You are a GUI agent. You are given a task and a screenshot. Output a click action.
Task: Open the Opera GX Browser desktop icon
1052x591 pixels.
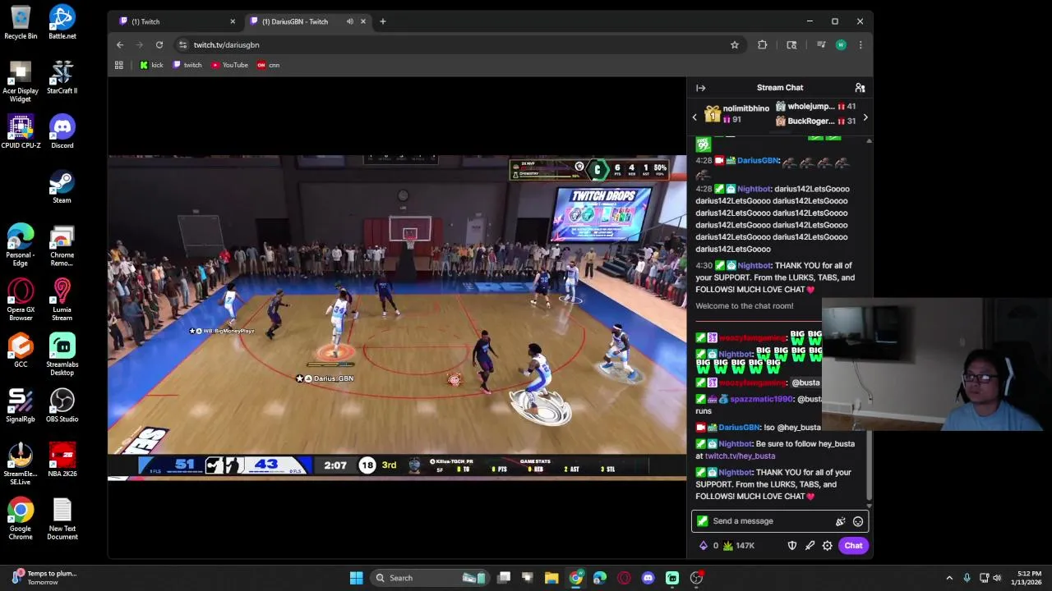pyautogui.click(x=21, y=300)
